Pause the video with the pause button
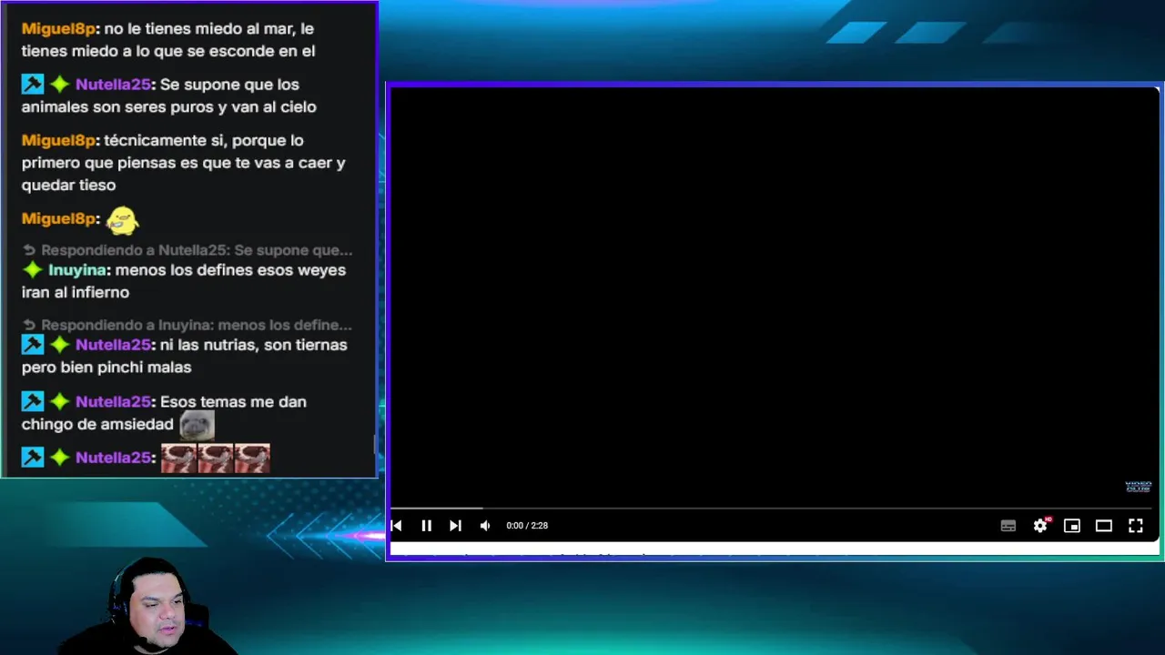1165x655 pixels. tap(426, 526)
